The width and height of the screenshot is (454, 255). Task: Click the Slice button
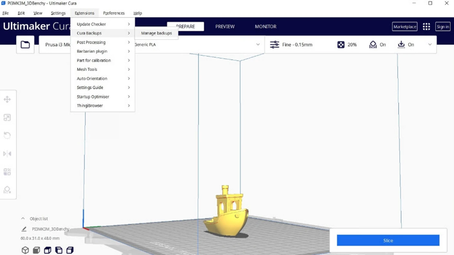tap(388, 240)
